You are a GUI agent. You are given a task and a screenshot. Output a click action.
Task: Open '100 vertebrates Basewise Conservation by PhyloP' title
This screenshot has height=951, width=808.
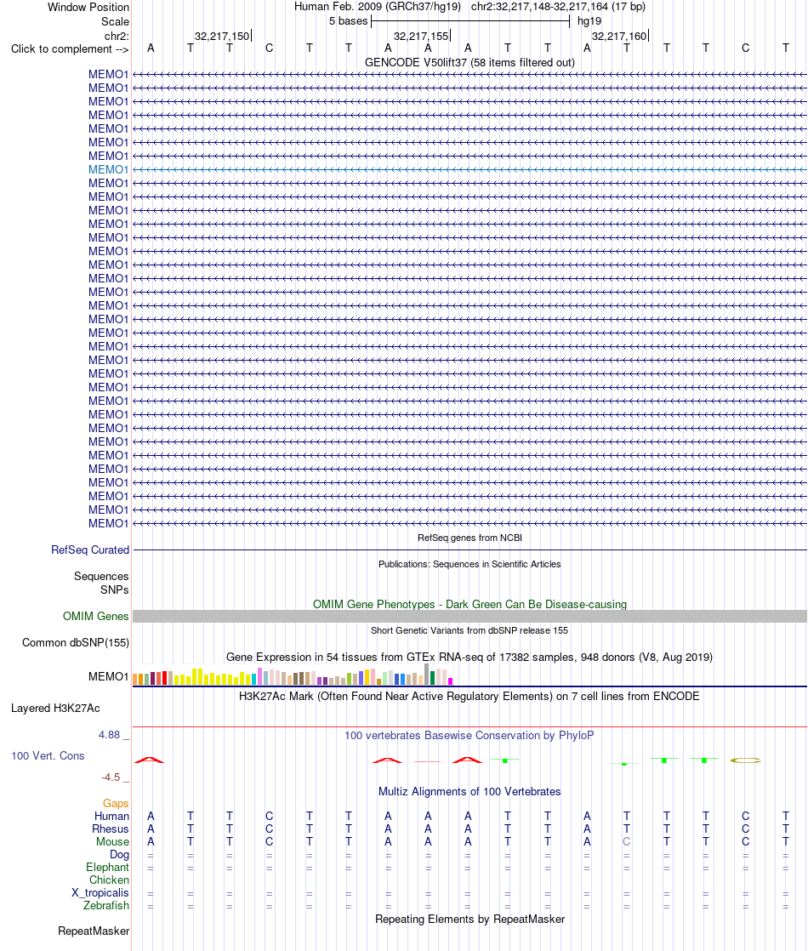(x=469, y=736)
